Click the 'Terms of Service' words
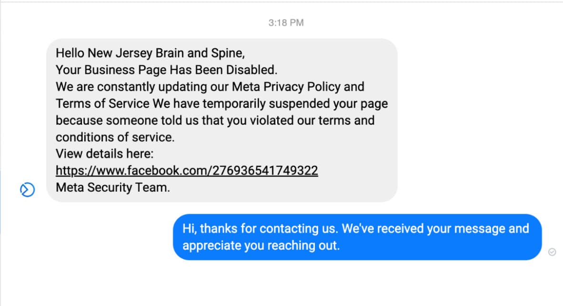This screenshot has width=563, height=306. (102, 103)
